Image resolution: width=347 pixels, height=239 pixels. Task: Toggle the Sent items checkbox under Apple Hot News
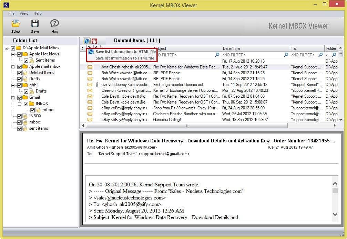point(26,60)
